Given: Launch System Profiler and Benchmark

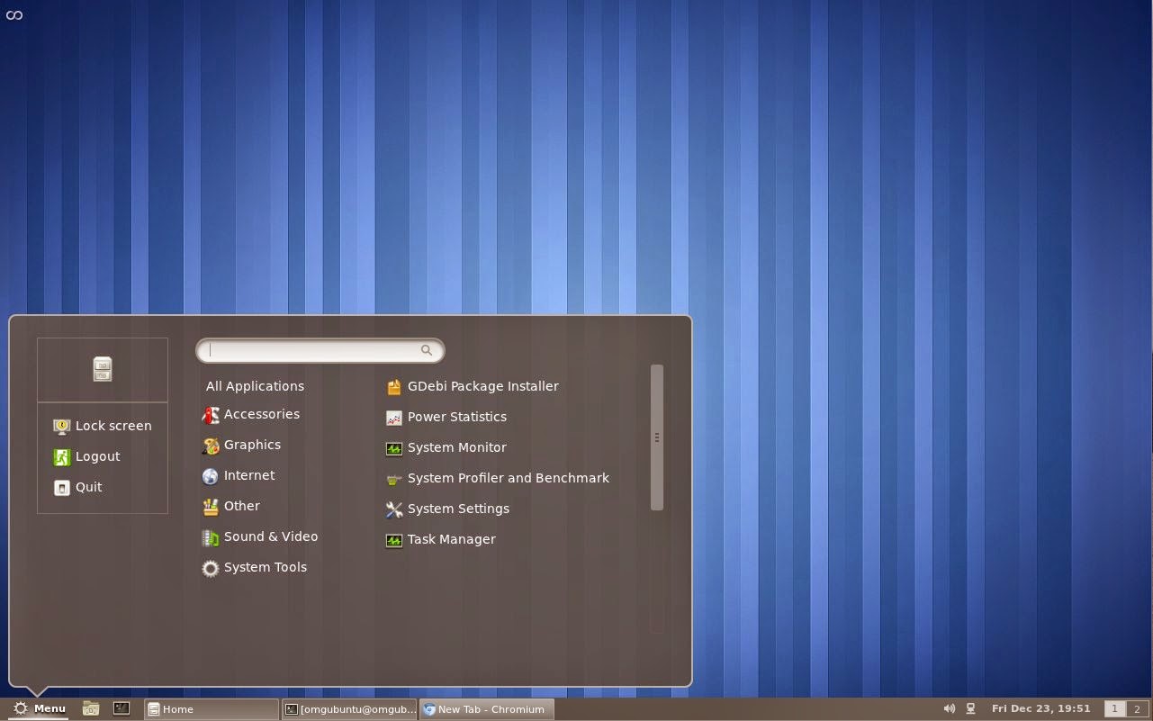Looking at the screenshot, I should (508, 478).
